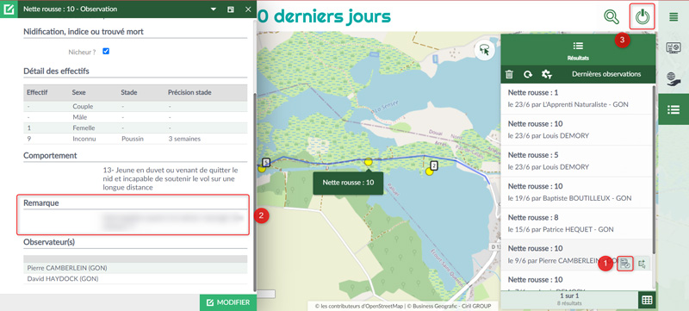Select the list view sidebar tab
This screenshot has width=689, height=311.
(x=673, y=109)
